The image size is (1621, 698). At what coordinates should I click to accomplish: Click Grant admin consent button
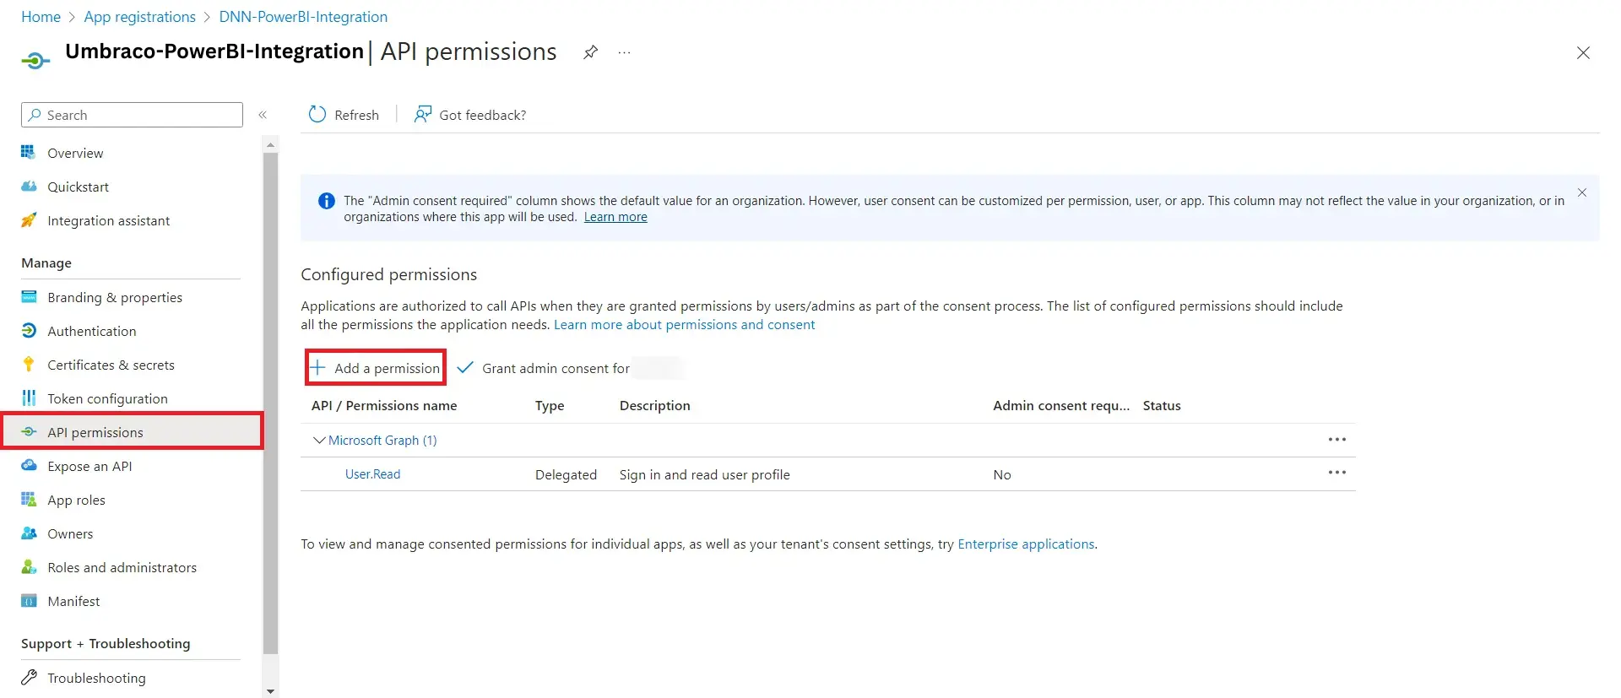[544, 368]
